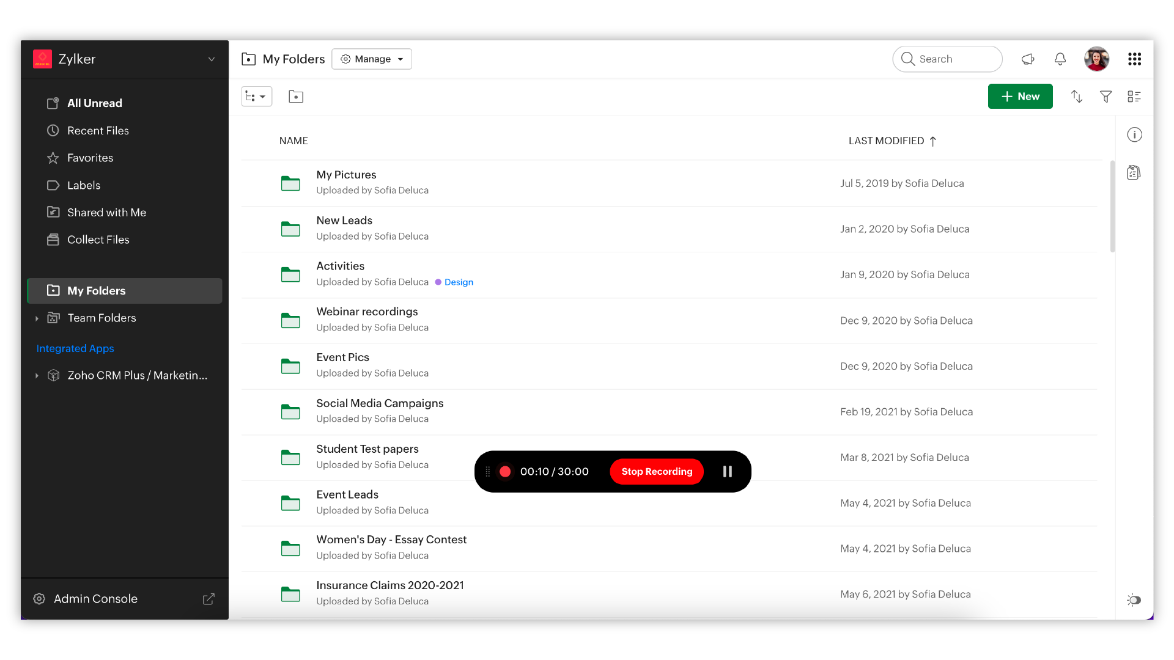Image resolution: width=1174 pixels, height=660 pixels.
Task: Click the new folder icon in toolbar
Action: point(296,97)
